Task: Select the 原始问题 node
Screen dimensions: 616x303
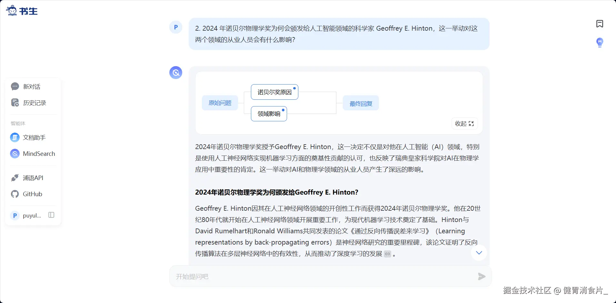Action: point(220,103)
